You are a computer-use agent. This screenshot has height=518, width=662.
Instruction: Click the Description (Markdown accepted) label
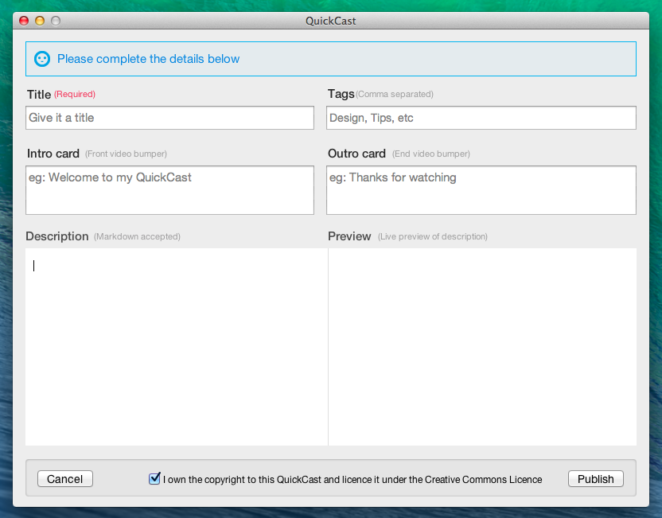(103, 236)
